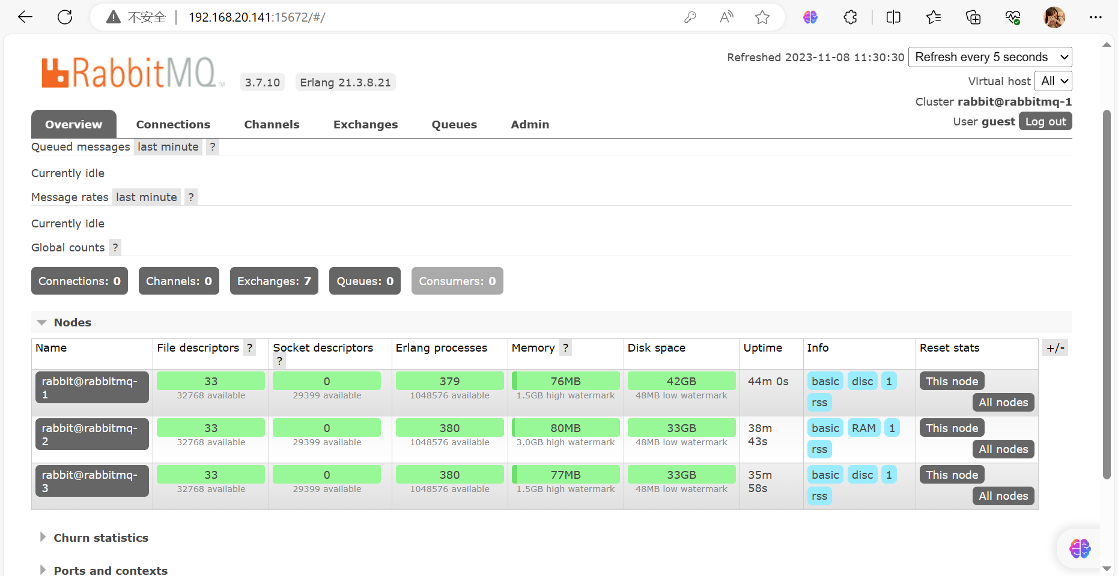Open the Queues tab
This screenshot has height=576, width=1118.
454,124
